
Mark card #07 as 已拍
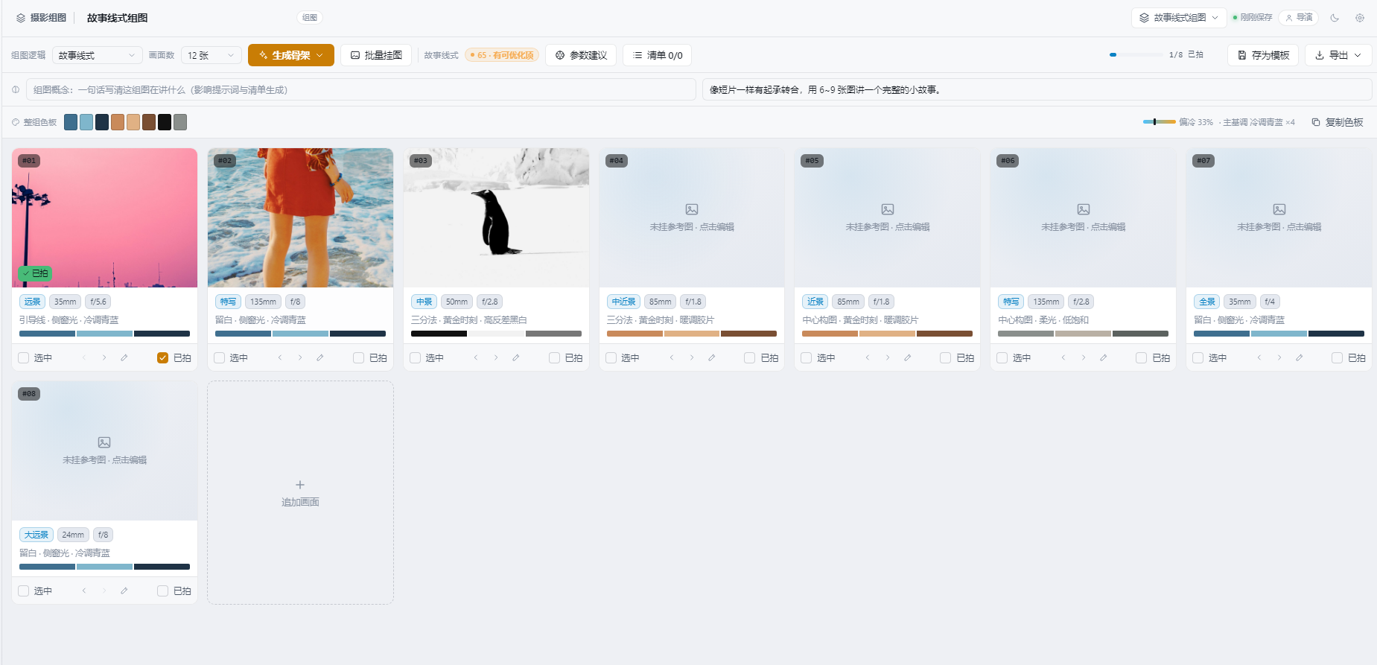1338,357
